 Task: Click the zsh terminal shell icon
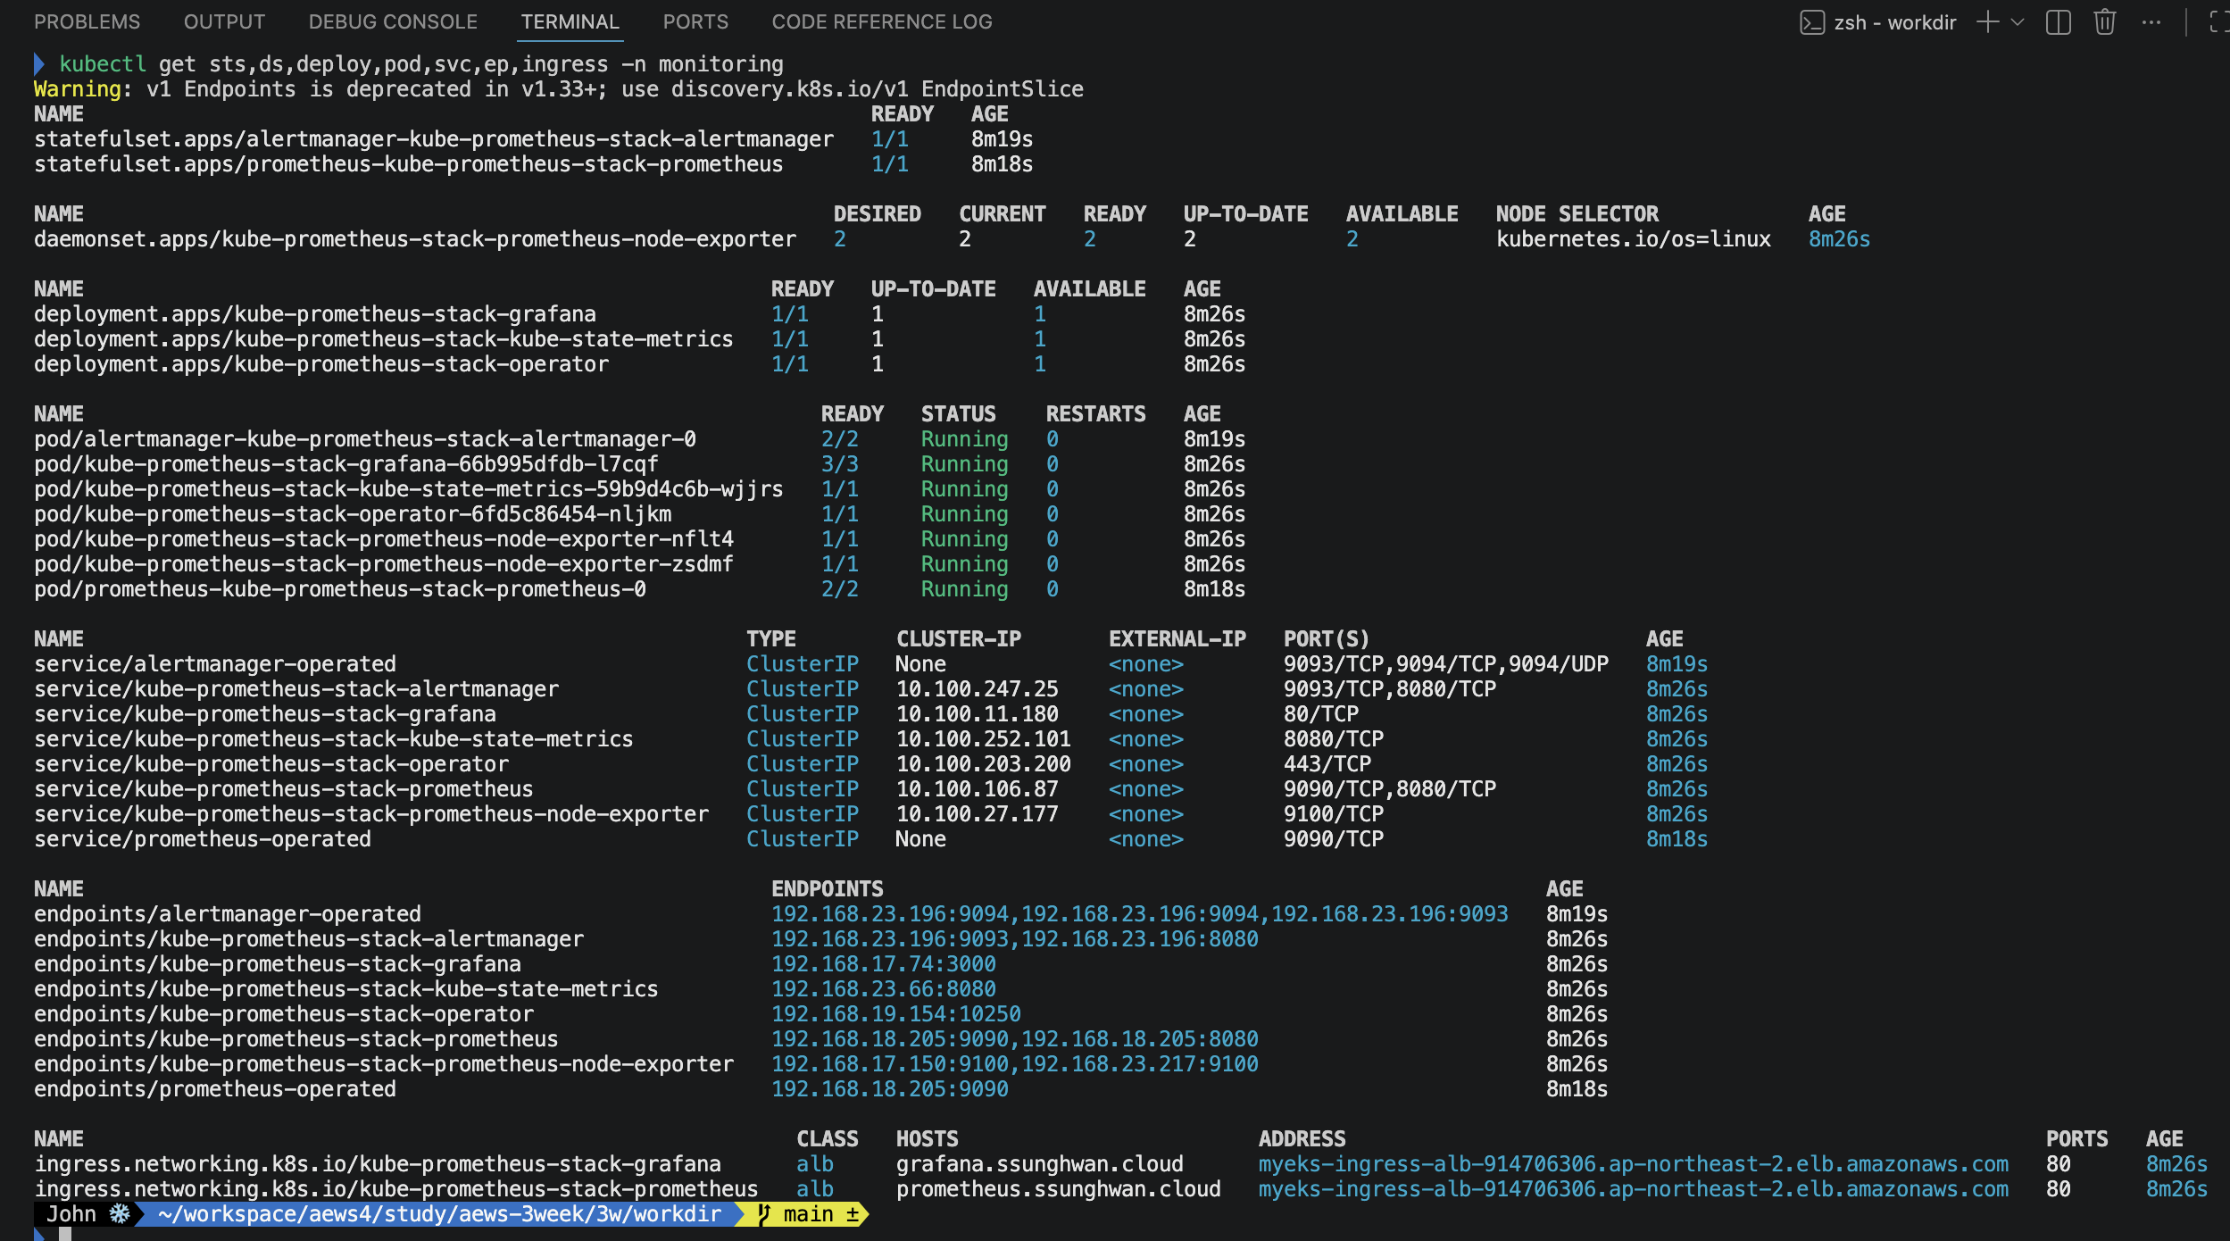click(1811, 22)
